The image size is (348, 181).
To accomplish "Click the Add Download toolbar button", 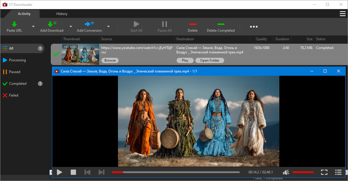I will pyautogui.click(x=52, y=27).
